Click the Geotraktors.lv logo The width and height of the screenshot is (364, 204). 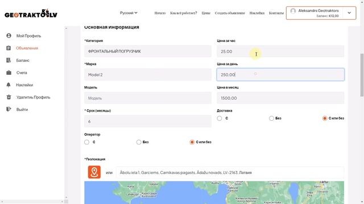[31, 14]
